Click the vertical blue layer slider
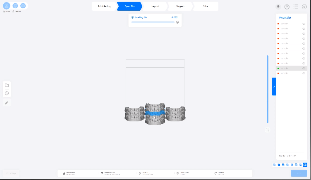 (x=267, y=89)
